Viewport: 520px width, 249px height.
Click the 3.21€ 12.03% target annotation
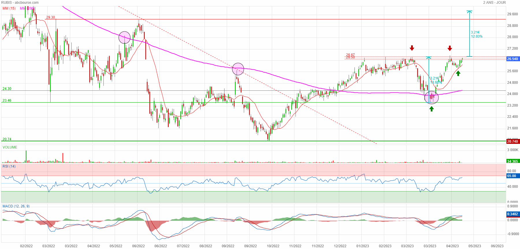(x=477, y=34)
